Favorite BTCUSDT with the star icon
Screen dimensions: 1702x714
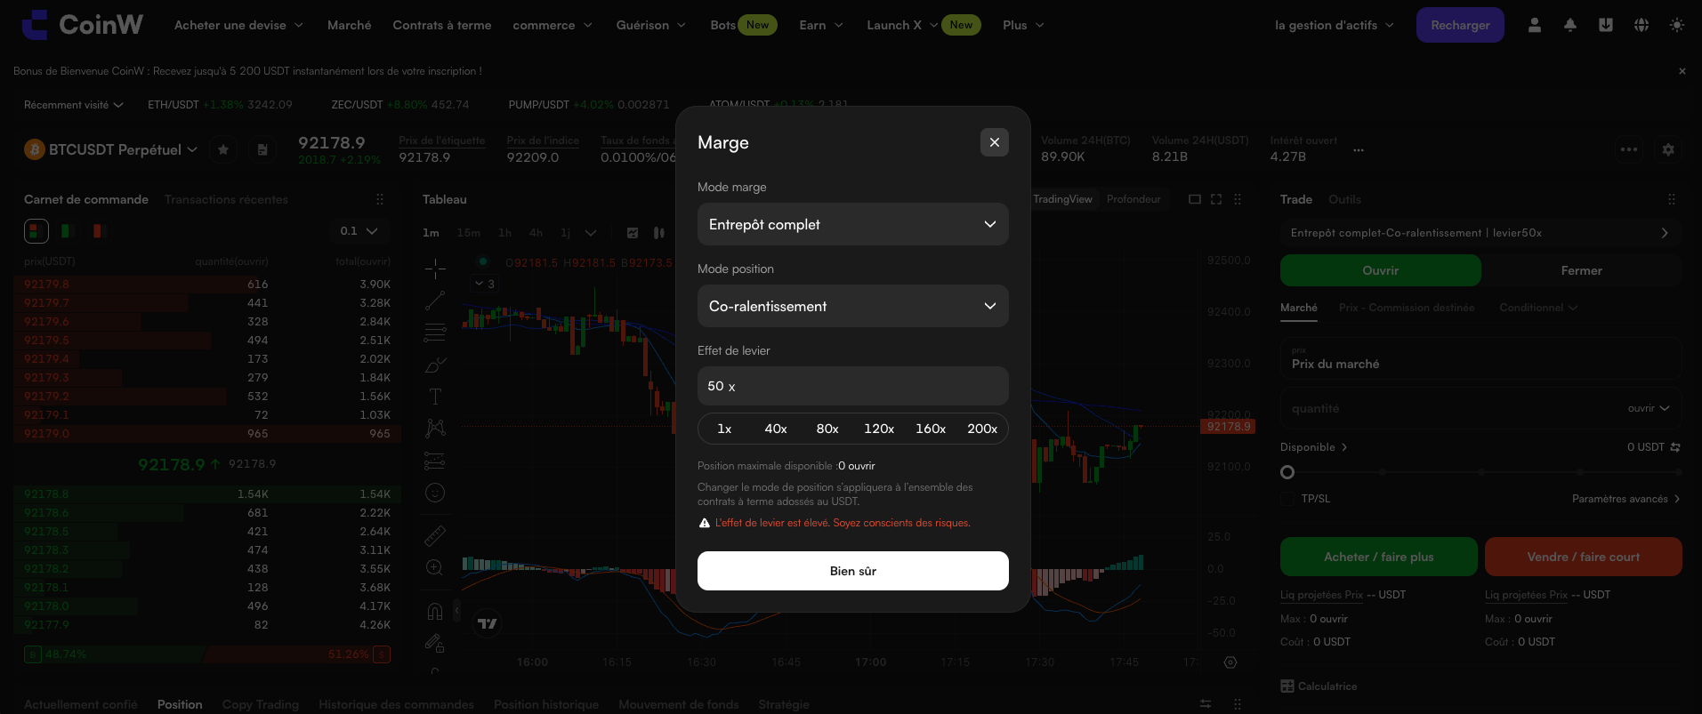223,149
